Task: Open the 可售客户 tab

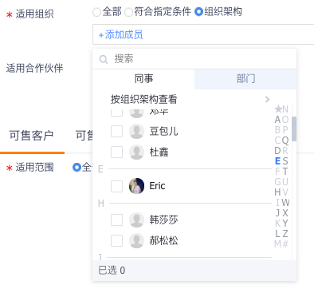Action: pyautogui.click(x=31, y=136)
